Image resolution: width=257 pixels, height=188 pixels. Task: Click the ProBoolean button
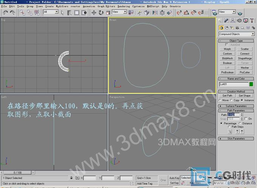[228, 72]
